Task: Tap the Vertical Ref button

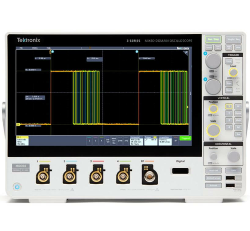Action: pyautogui.click(x=238, y=127)
